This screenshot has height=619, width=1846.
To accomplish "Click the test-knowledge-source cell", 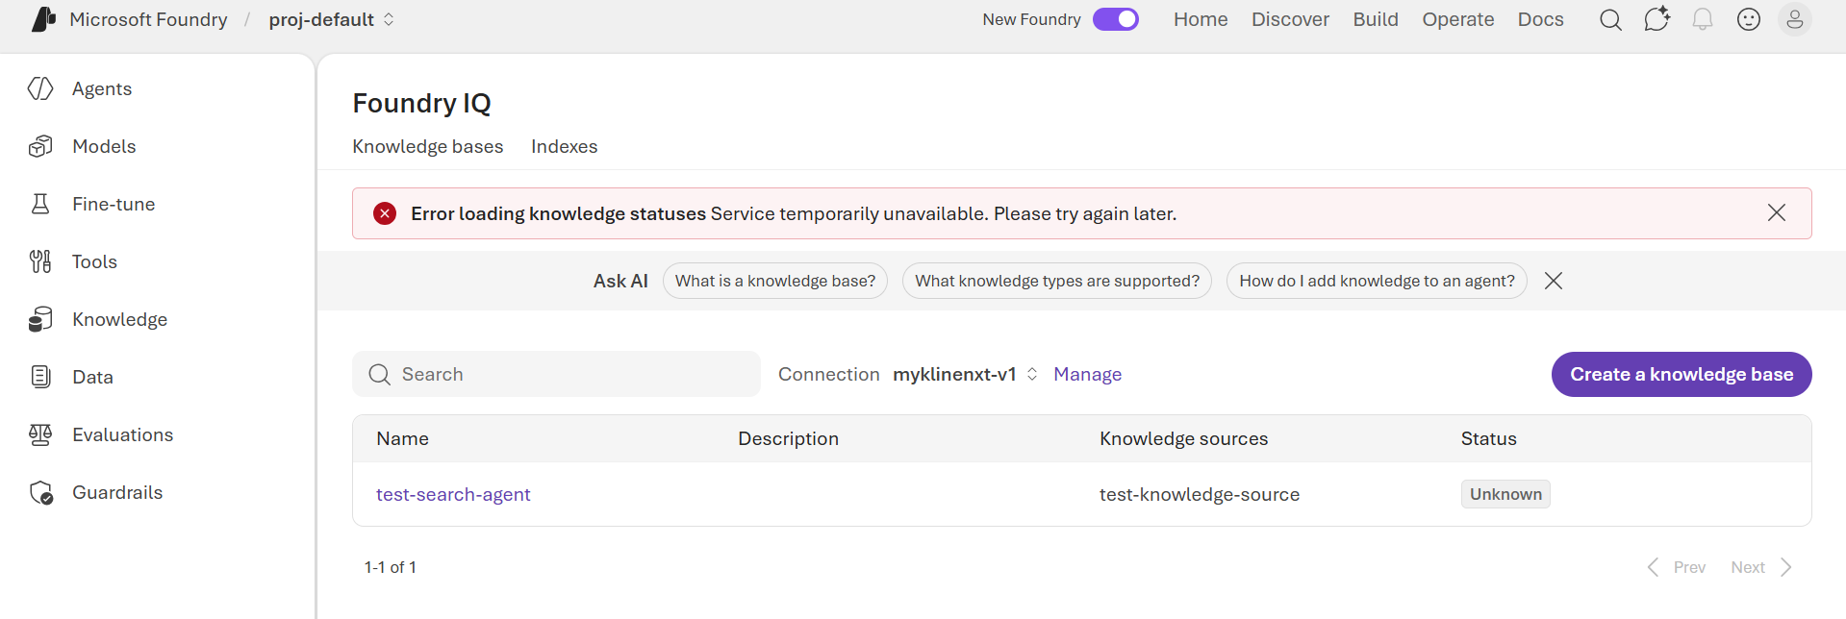I will point(1200,494).
